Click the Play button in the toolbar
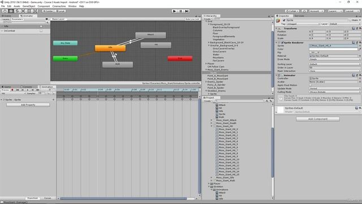 (175, 11)
